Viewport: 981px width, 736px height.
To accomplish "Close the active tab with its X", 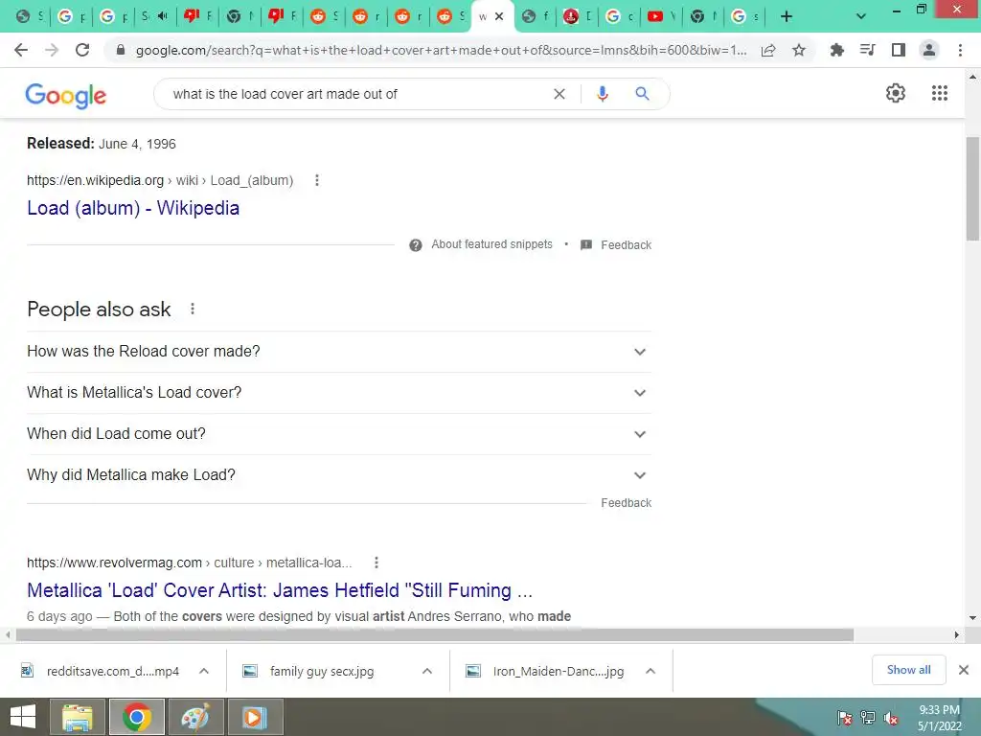I will 499,16.
